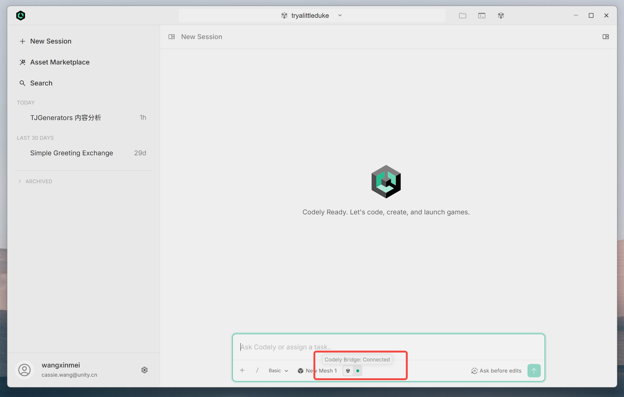
Task: Expand the ARCHIVED sessions section
Action: pyautogui.click(x=35, y=181)
